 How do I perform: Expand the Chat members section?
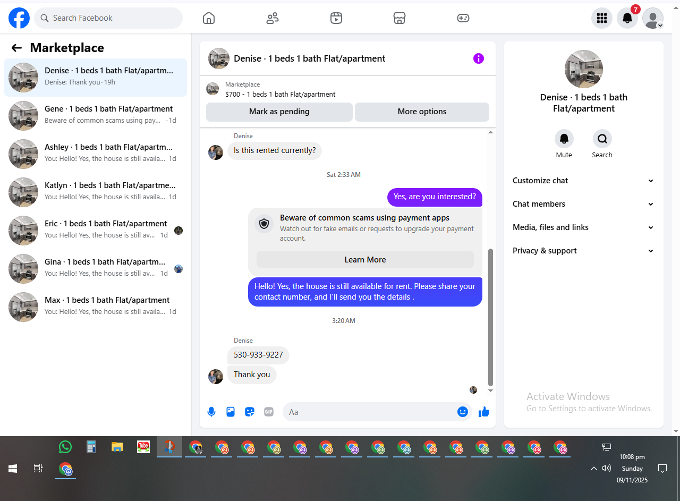coord(584,204)
